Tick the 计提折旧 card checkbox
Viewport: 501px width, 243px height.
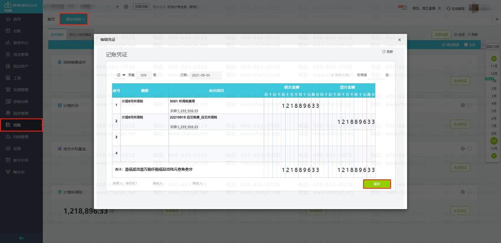tap(469, 105)
